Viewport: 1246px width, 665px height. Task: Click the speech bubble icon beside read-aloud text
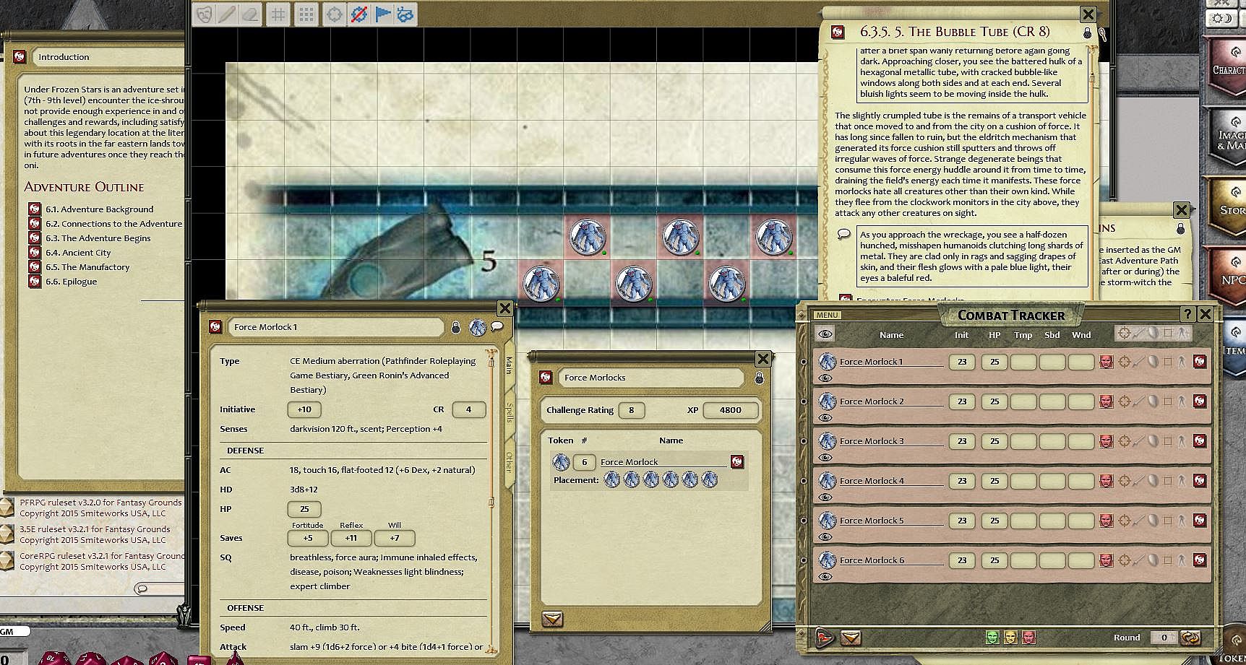click(x=843, y=234)
